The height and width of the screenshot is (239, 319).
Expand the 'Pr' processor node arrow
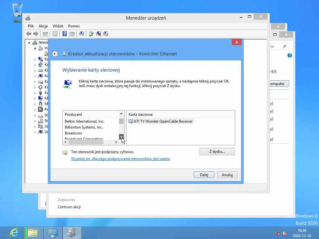coord(35,110)
